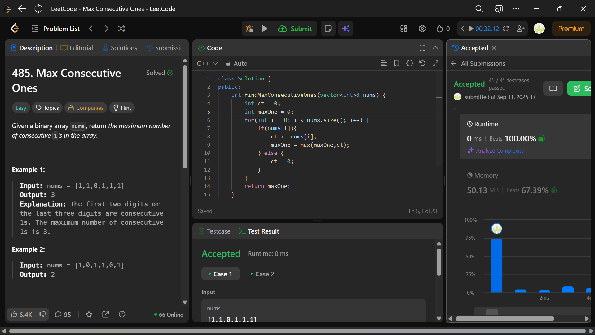Expand the Topics tag
The width and height of the screenshot is (595, 335).
click(47, 108)
